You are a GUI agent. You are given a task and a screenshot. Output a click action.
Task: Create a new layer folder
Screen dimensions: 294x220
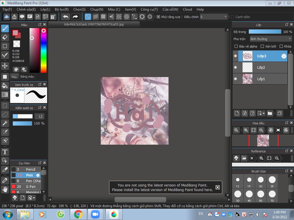click(x=270, y=113)
